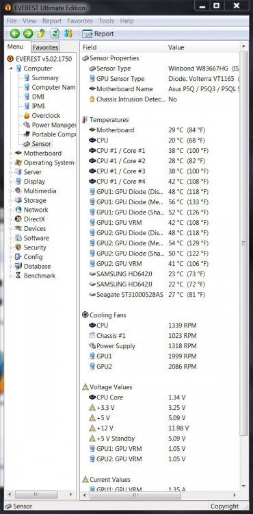Expand the Server tree node
The width and height of the screenshot is (253, 514).
[11, 172]
